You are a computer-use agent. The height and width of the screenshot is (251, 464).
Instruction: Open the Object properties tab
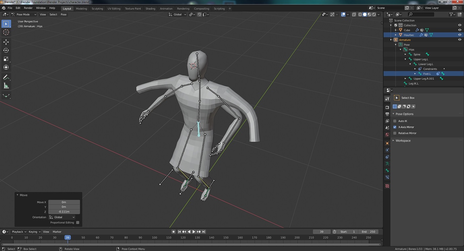(x=387, y=143)
